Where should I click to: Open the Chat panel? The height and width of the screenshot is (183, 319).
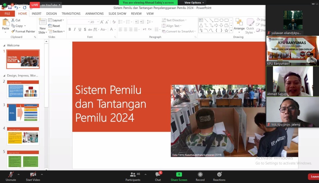coord(158,175)
